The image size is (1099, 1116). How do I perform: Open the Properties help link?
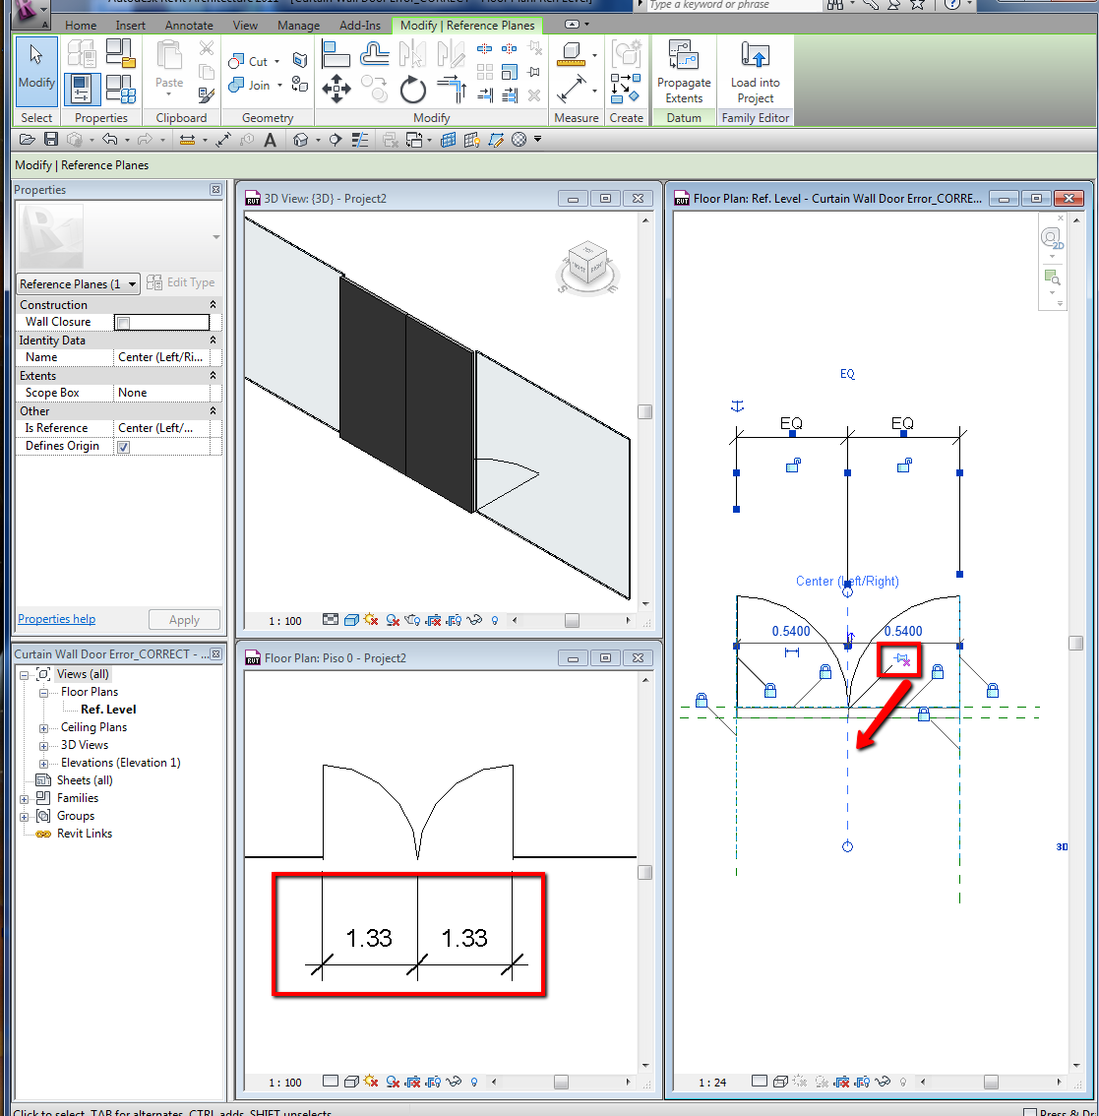pos(56,619)
